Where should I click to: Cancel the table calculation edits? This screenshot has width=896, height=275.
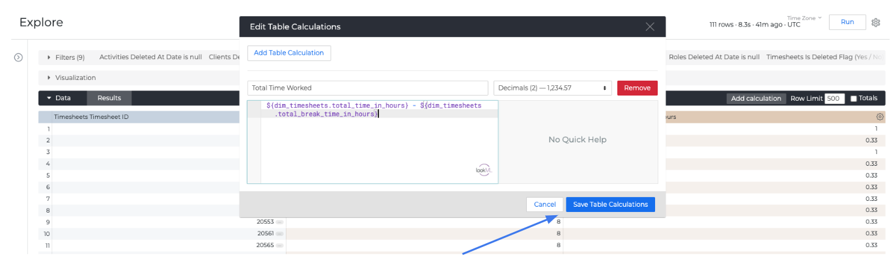(x=545, y=204)
